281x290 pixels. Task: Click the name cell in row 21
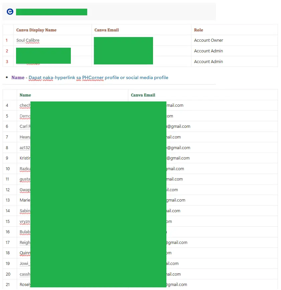[25, 285]
